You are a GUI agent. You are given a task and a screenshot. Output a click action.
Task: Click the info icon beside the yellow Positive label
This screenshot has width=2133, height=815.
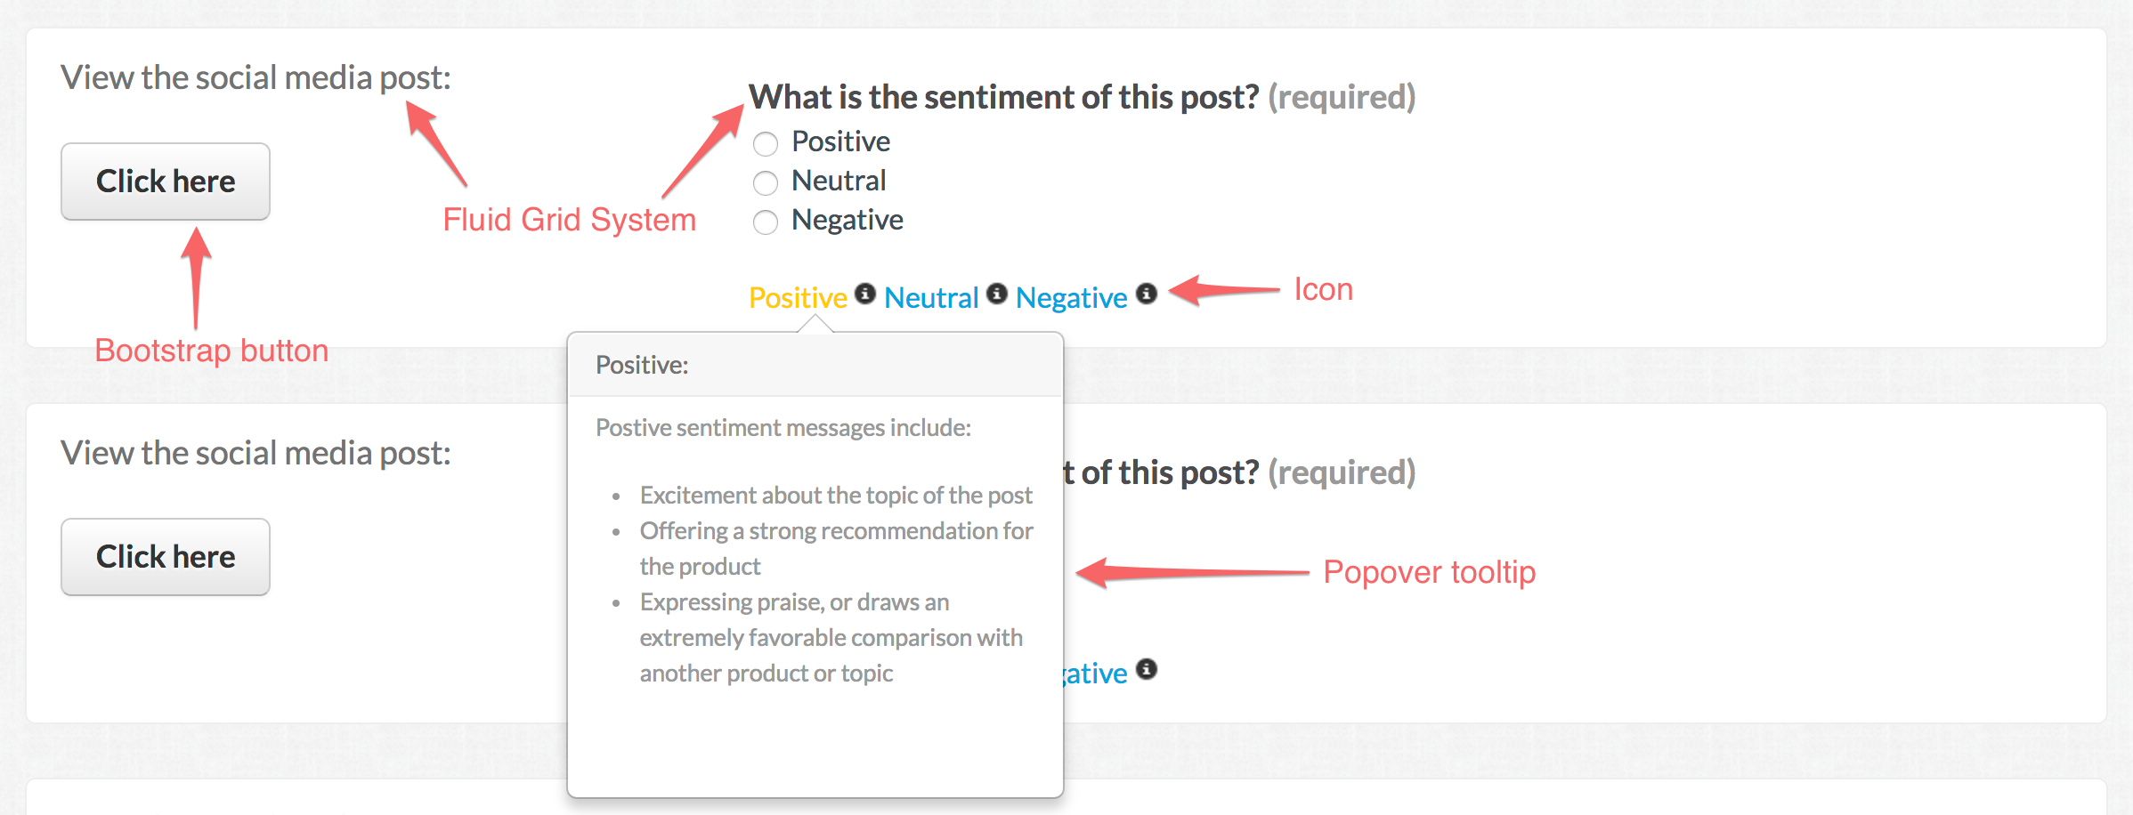[864, 295]
